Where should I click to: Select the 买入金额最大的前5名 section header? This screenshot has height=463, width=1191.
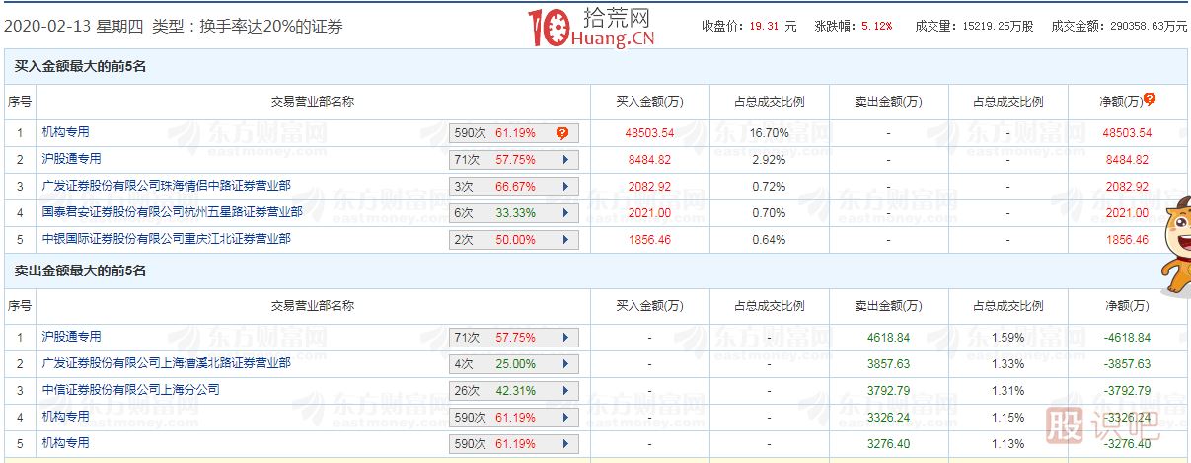[80, 67]
